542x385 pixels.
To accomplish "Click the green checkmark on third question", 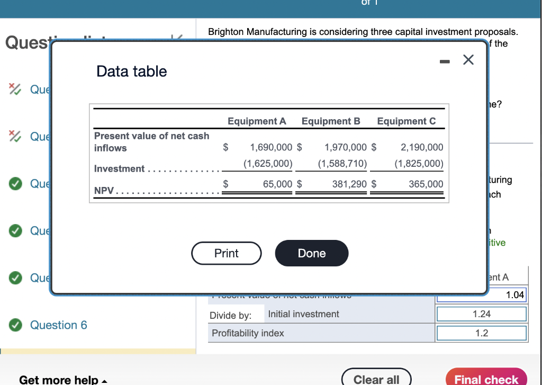I will coord(15,183).
